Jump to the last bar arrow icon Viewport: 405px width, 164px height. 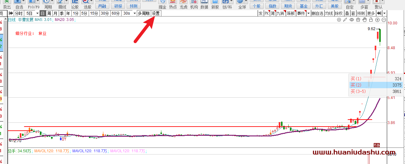click(x=379, y=13)
